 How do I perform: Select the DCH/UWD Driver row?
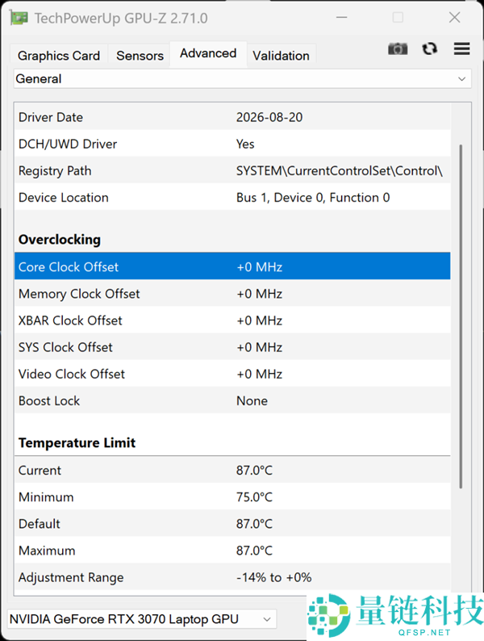click(232, 144)
